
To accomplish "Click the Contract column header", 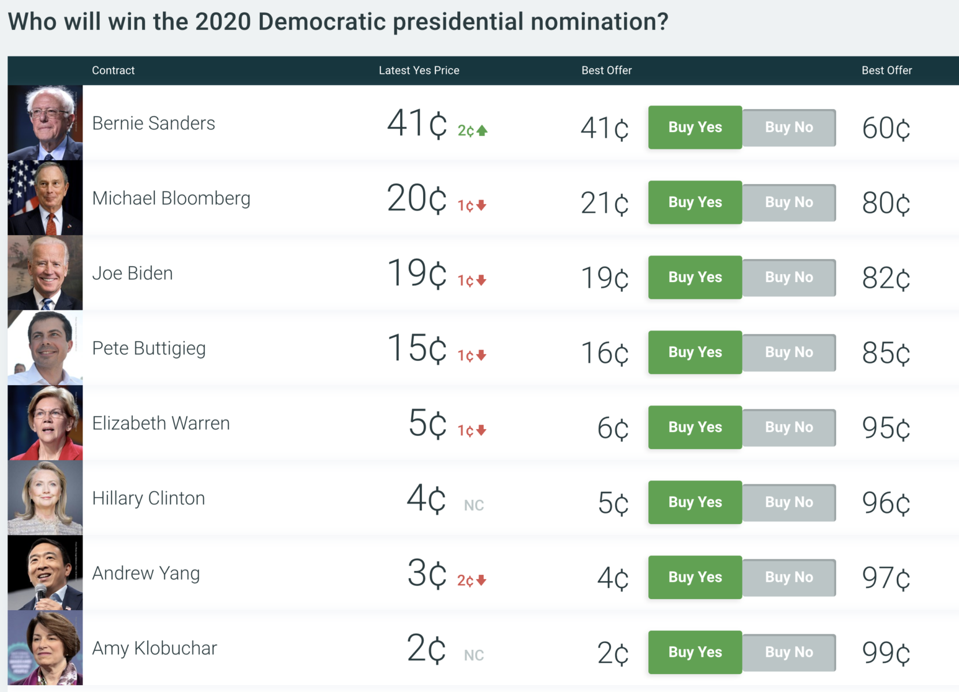I will point(113,70).
